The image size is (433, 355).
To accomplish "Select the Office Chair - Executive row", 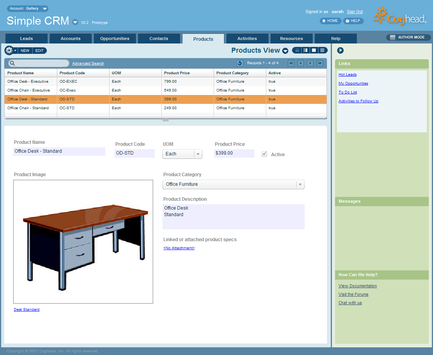I will click(29, 90).
